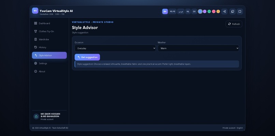Switch language to Arabic
The width and height of the screenshot is (275, 136).
(x=181, y=12)
